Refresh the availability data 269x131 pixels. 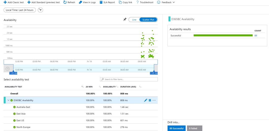coord(69,2)
